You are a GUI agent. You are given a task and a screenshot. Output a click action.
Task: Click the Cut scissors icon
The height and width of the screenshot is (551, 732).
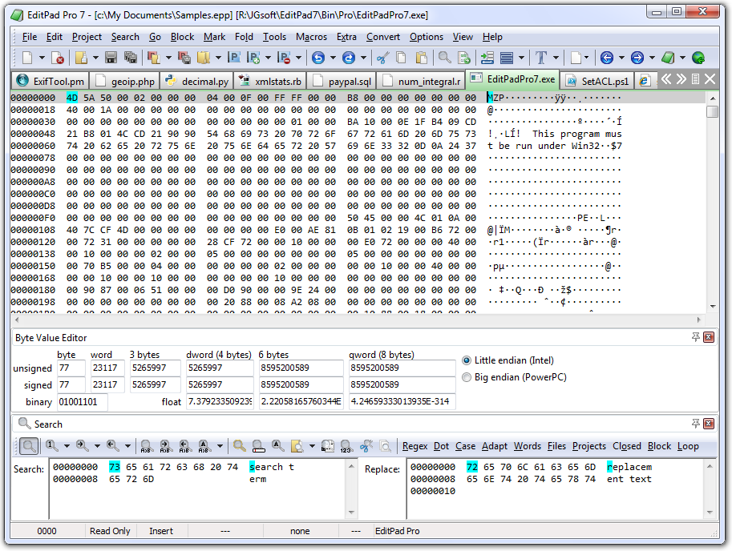tap(382, 58)
